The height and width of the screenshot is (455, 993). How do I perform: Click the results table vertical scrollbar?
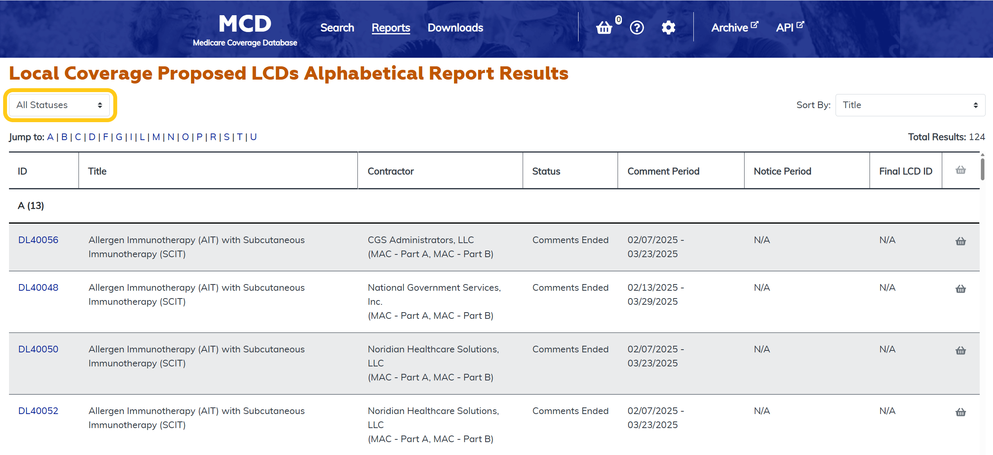(982, 168)
